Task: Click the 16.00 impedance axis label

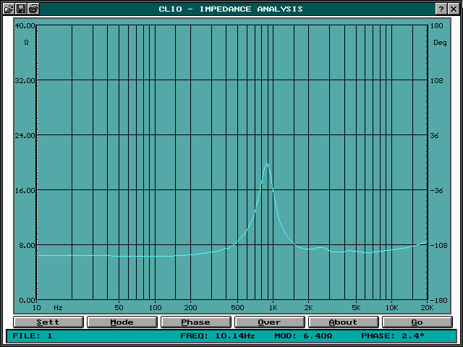Action: coord(25,190)
